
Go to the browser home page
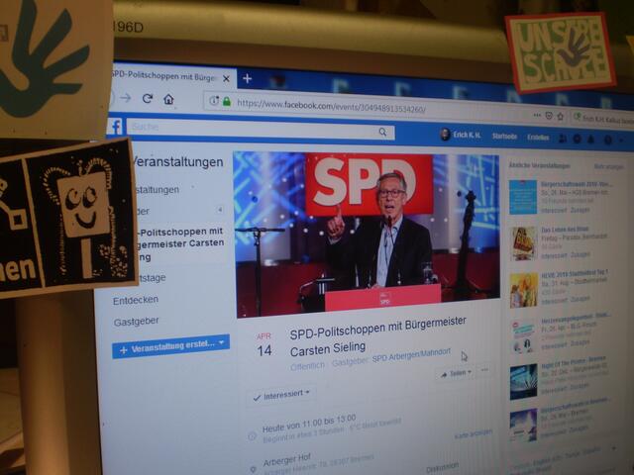point(168,99)
